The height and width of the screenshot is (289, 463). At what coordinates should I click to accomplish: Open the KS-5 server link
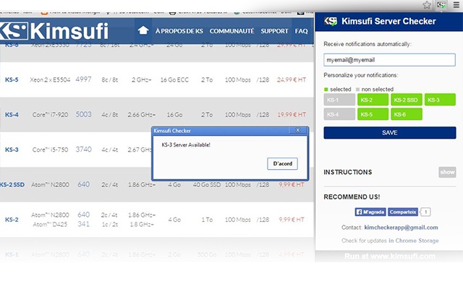[x=12, y=79]
